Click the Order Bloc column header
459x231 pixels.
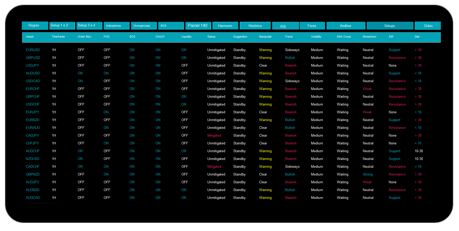pos(84,37)
